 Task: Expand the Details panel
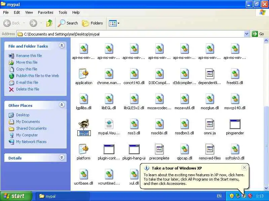pos(62,157)
